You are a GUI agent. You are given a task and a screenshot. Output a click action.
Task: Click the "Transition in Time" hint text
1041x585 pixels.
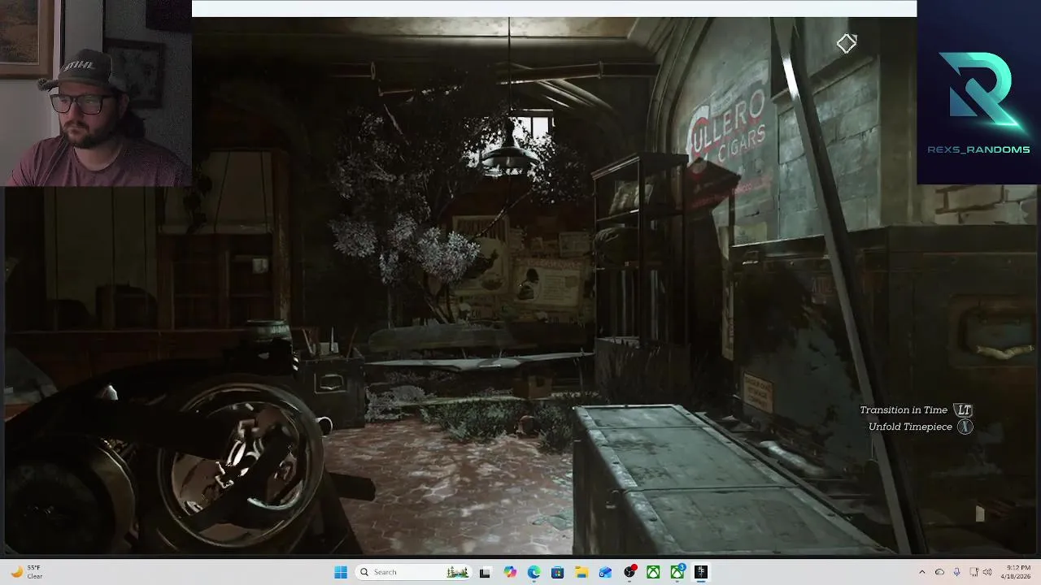coord(904,410)
